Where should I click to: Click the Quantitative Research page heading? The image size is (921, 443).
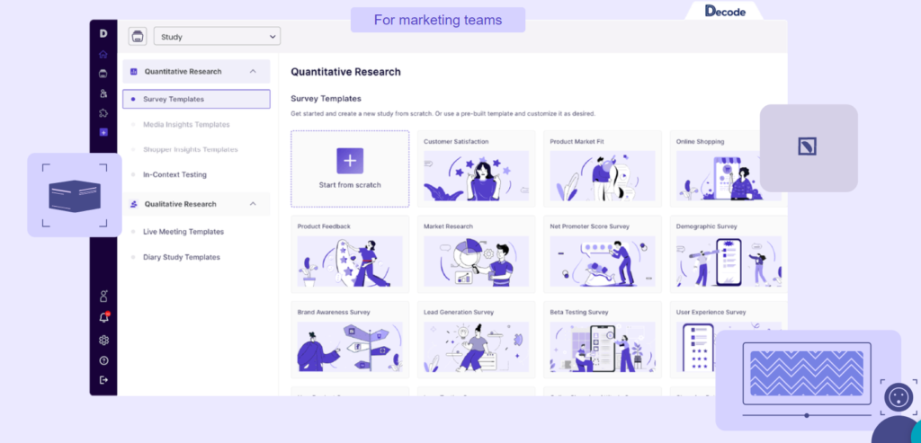pyautogui.click(x=346, y=72)
